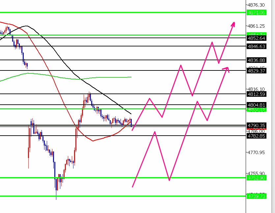Viewport: 275px width, 213px height.
Task: Click the black 4829.37 price label
Action: [x=256, y=71]
